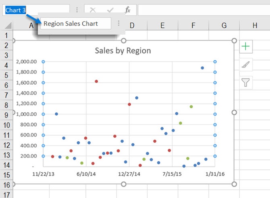Open the Chart Filters funnel button
The image size is (270, 198).
pyautogui.click(x=246, y=82)
